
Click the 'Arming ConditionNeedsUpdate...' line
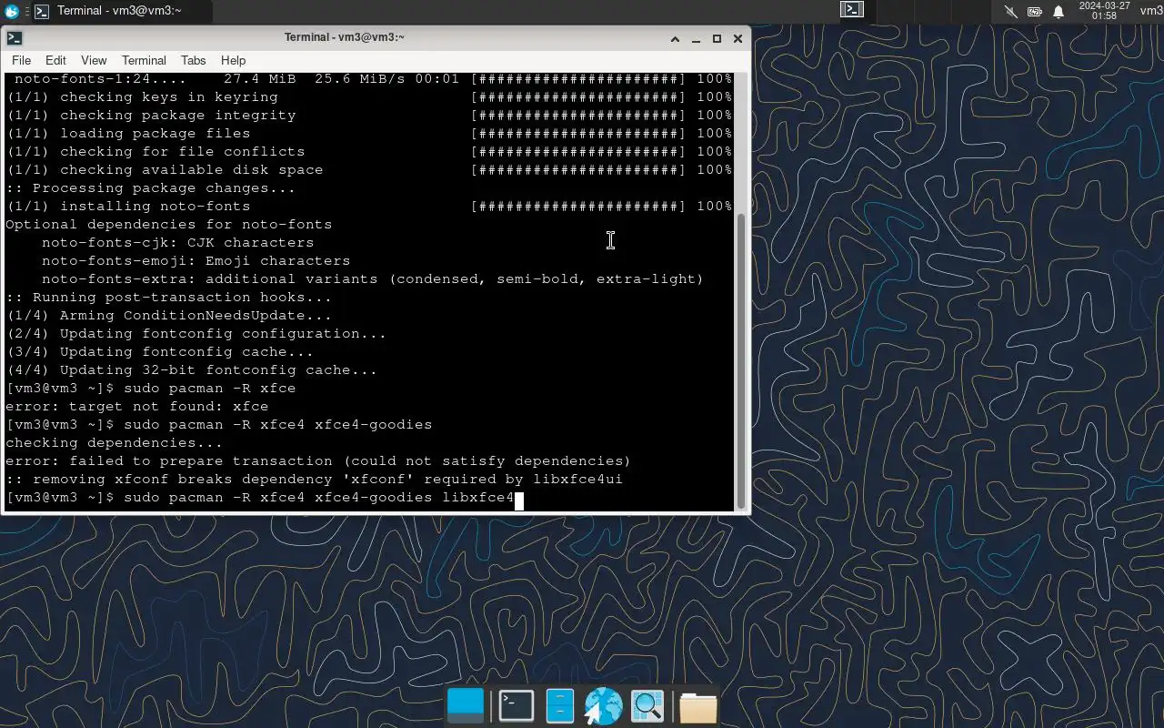(x=169, y=316)
